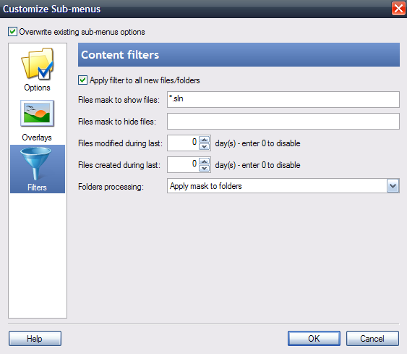Increase Files created during last days value
This screenshot has height=354, width=407.
[205, 161]
